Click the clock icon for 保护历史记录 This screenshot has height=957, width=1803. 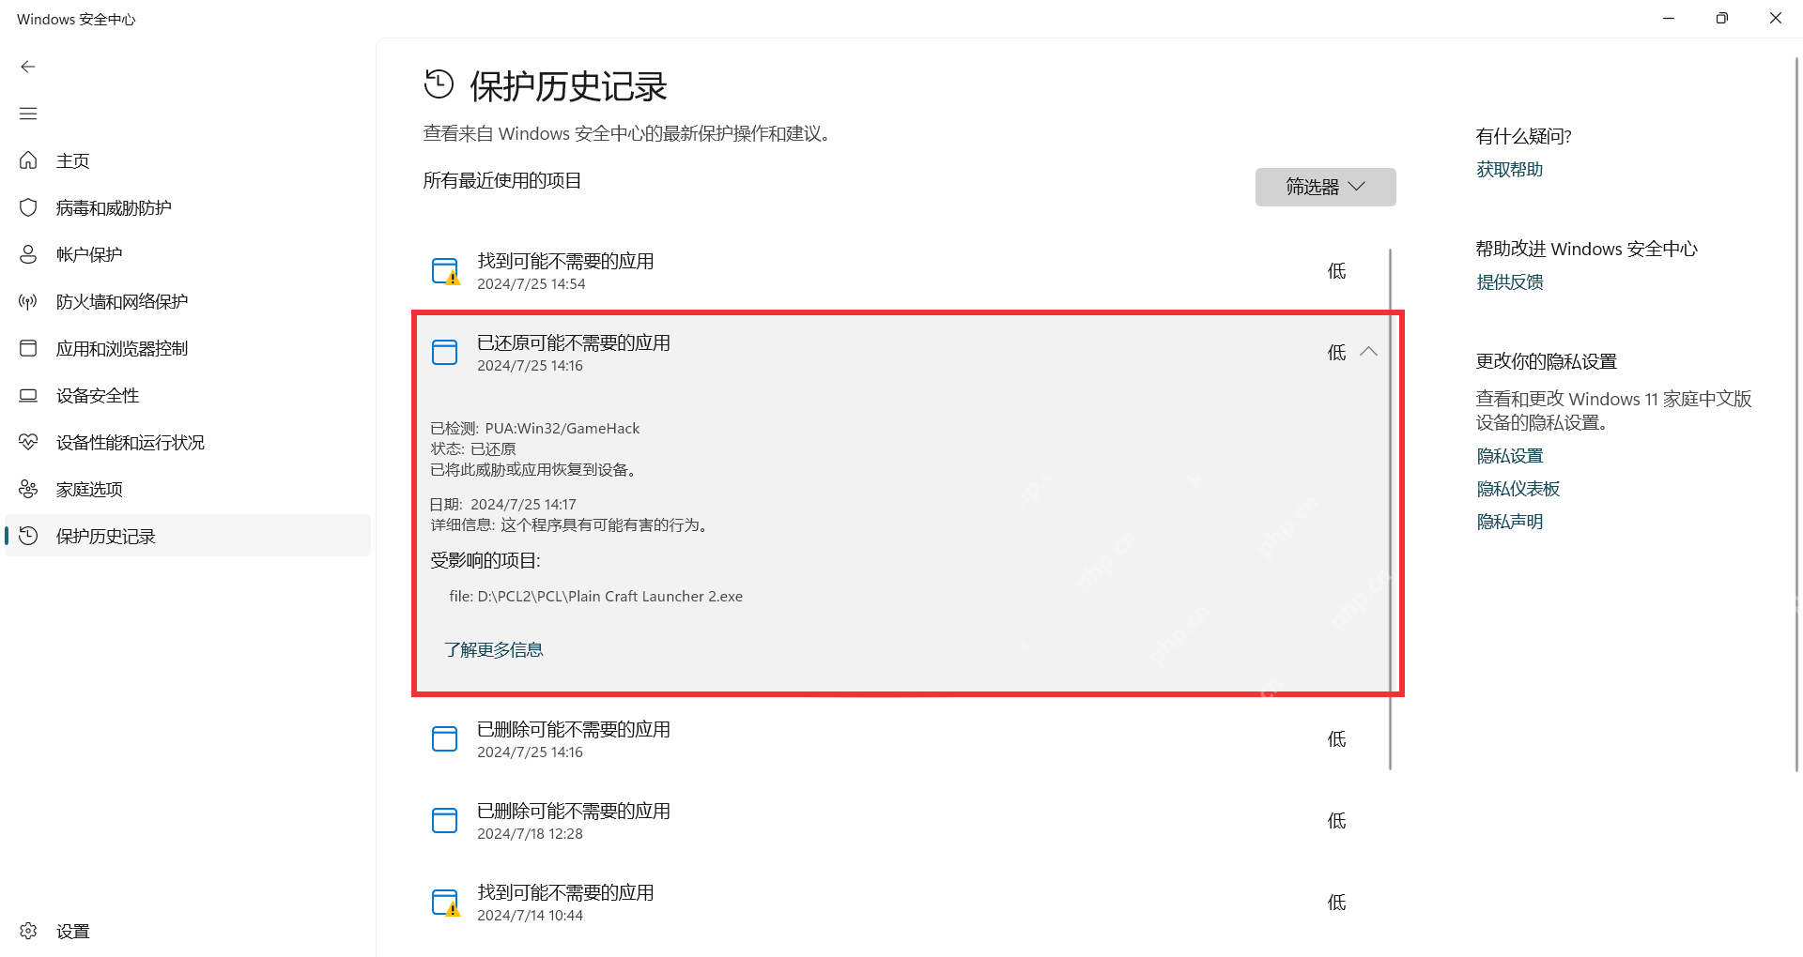28,536
